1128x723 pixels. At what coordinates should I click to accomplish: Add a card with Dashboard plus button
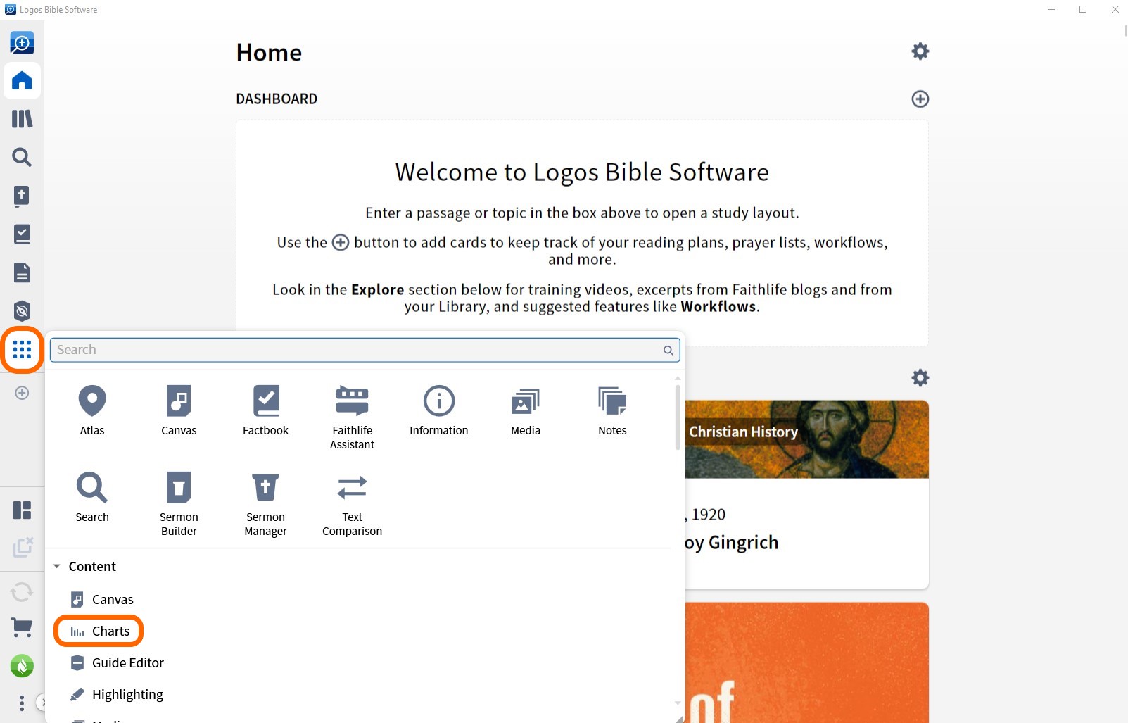coord(920,99)
